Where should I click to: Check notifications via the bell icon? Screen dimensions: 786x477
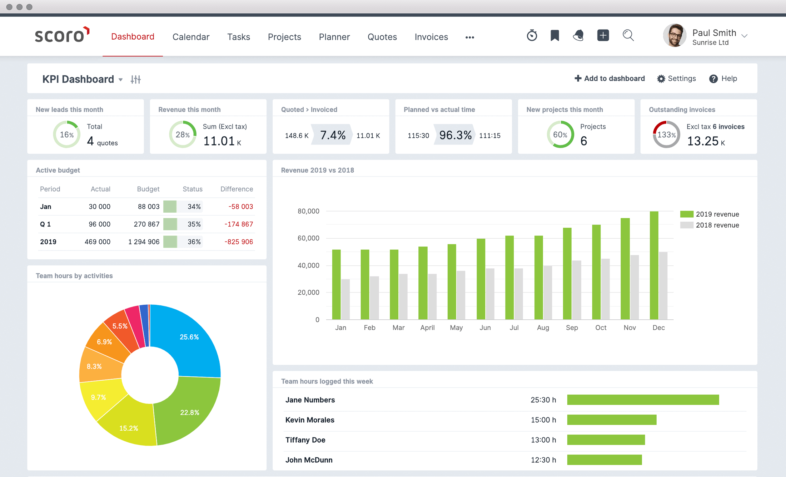pyautogui.click(x=579, y=36)
